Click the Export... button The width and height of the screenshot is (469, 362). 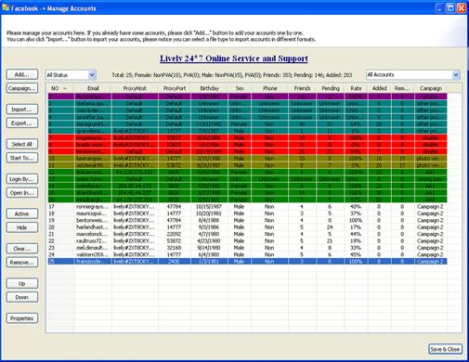pyautogui.click(x=22, y=123)
